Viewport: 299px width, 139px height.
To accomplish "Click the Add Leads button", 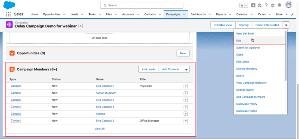I will tap(148, 69).
